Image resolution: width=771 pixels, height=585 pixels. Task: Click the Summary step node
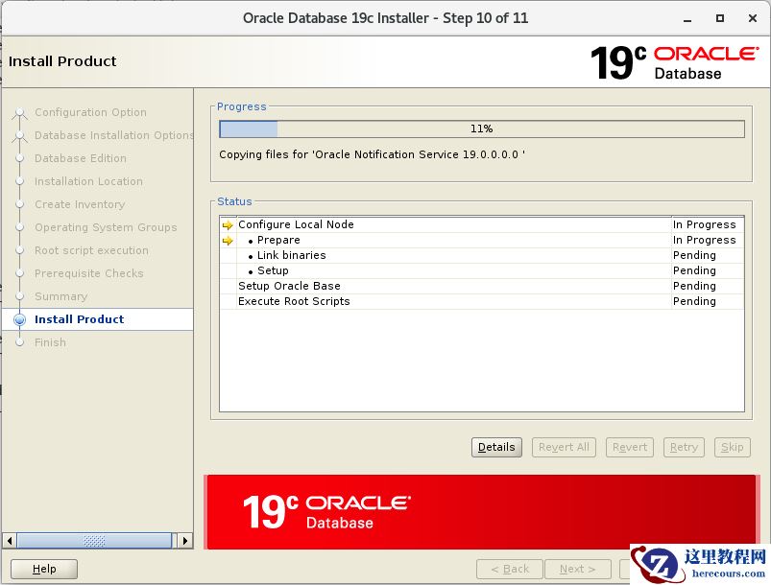point(19,296)
